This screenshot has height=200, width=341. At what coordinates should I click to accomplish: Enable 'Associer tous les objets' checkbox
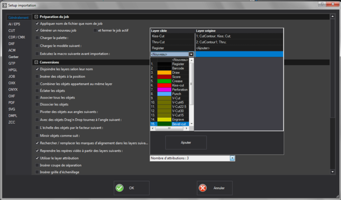37,97
